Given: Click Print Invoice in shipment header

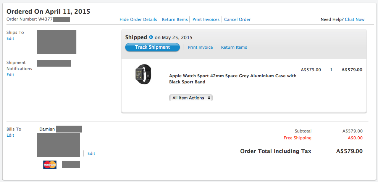Looking at the screenshot, I should [x=200, y=47].
